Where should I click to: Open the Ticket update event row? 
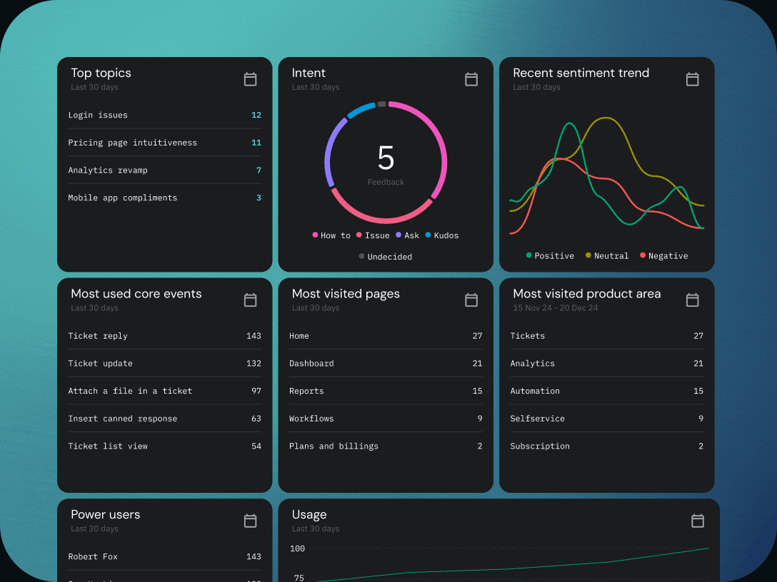pos(164,363)
